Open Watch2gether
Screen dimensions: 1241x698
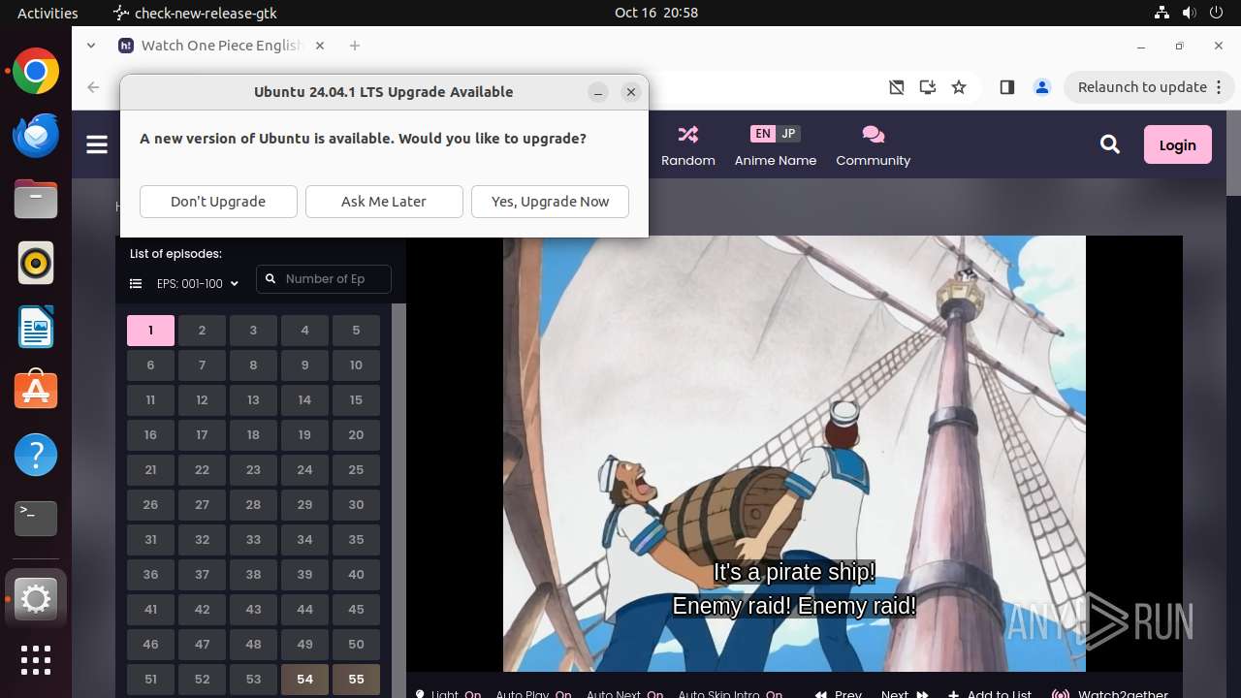pyautogui.click(x=1110, y=694)
